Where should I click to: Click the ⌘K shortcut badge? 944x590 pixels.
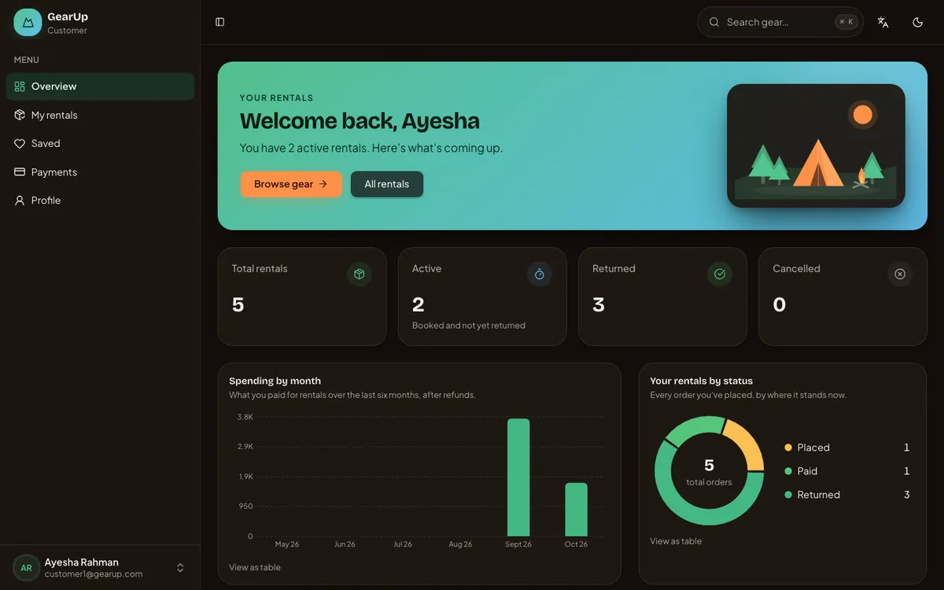click(x=846, y=22)
